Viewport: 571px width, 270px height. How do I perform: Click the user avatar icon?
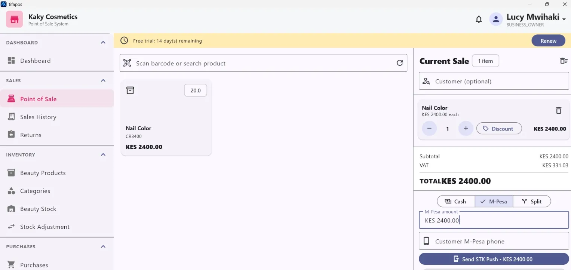(496, 19)
